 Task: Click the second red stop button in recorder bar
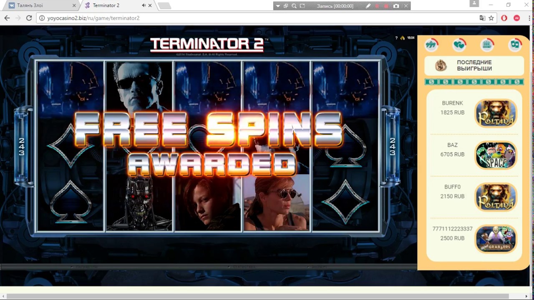click(386, 6)
